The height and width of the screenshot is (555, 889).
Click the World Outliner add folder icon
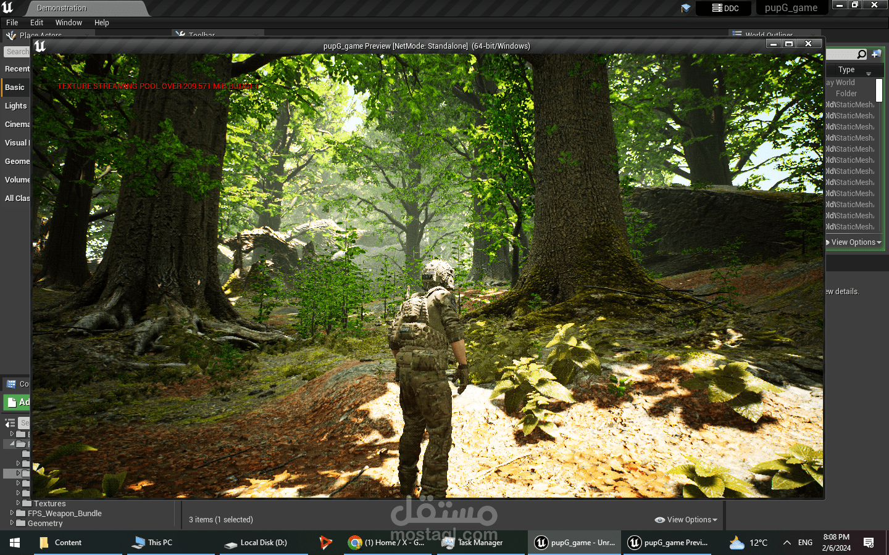click(876, 54)
